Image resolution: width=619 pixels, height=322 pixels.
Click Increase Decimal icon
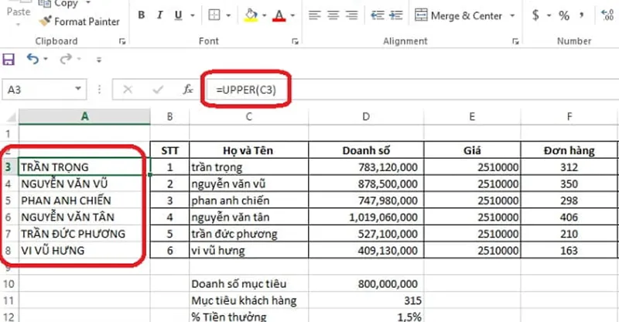pos(607,15)
